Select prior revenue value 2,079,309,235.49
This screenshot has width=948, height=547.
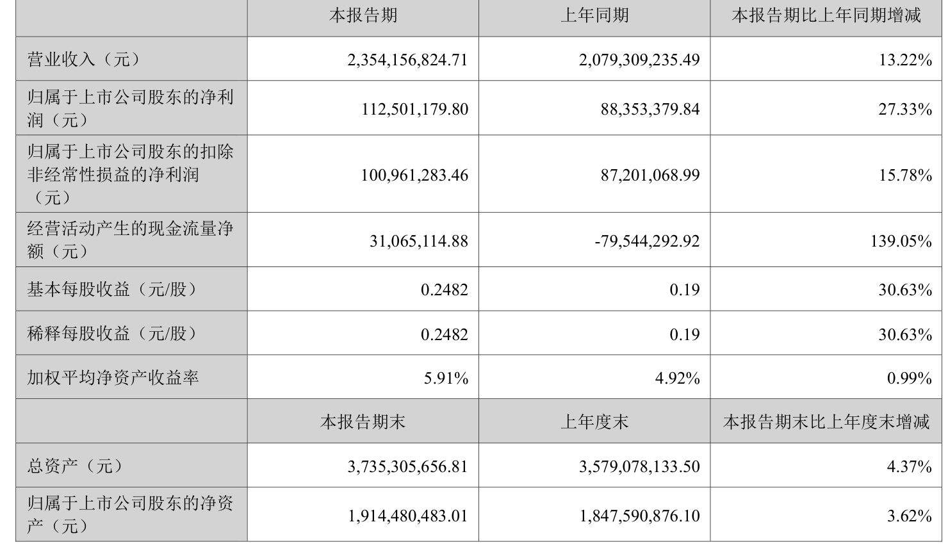[639, 60]
